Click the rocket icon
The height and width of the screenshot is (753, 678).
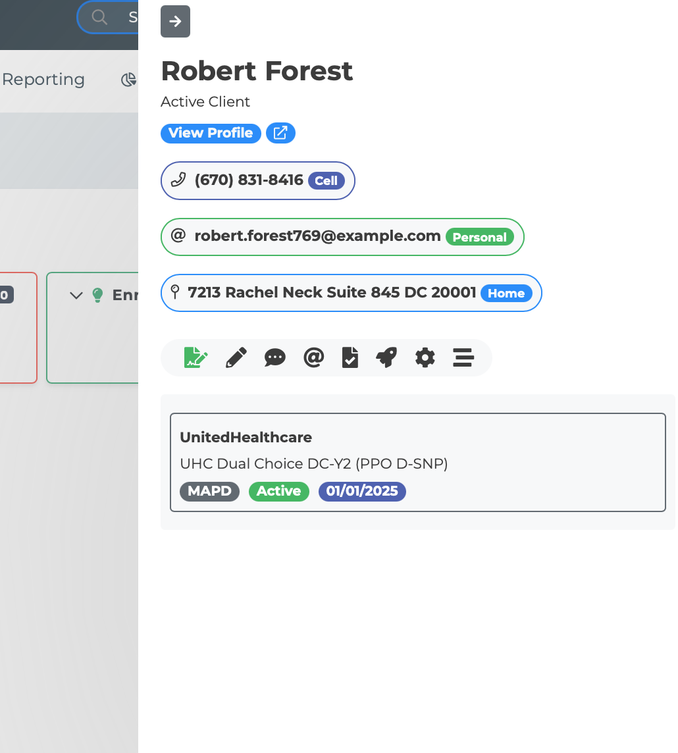386,357
